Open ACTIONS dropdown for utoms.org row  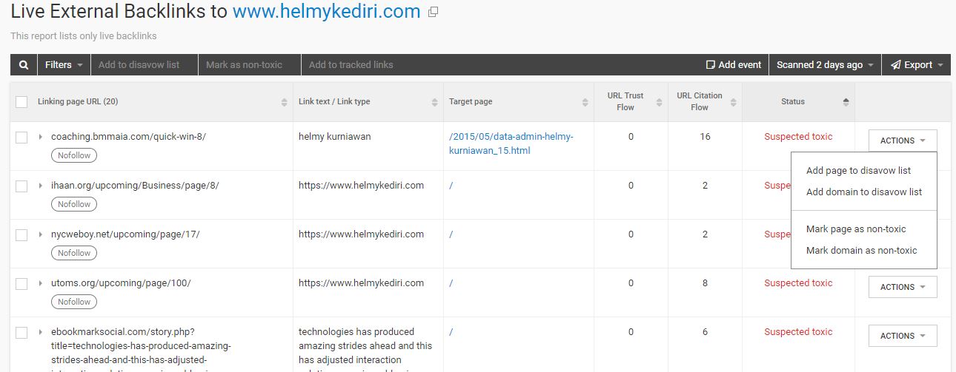pos(903,287)
